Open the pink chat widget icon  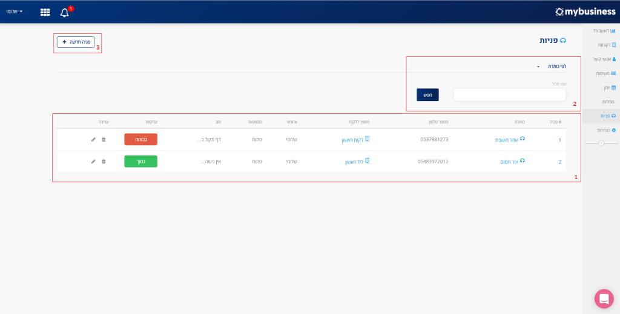click(x=604, y=299)
